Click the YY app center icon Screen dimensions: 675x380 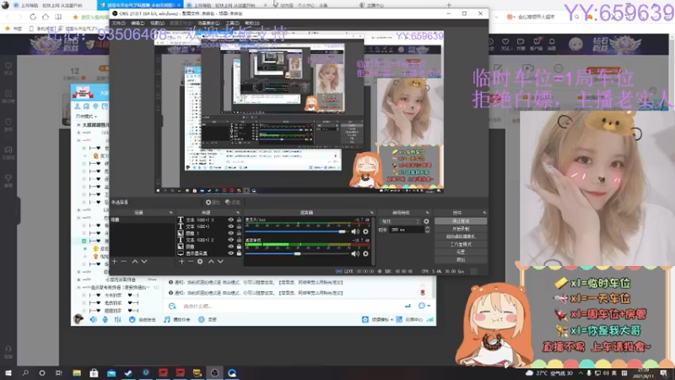(x=399, y=319)
